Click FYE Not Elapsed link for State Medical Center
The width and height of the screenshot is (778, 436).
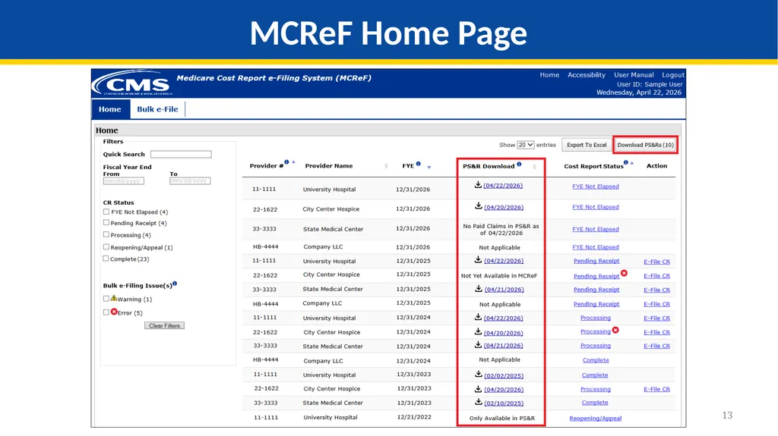point(596,230)
